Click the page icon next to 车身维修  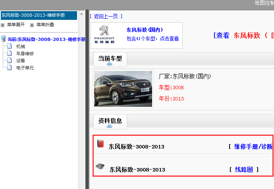10,53
